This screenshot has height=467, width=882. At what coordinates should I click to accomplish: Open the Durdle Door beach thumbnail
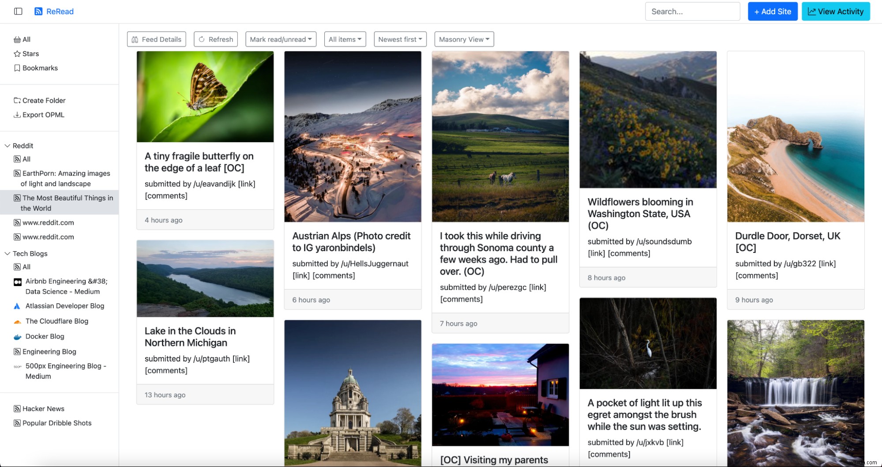coord(796,136)
